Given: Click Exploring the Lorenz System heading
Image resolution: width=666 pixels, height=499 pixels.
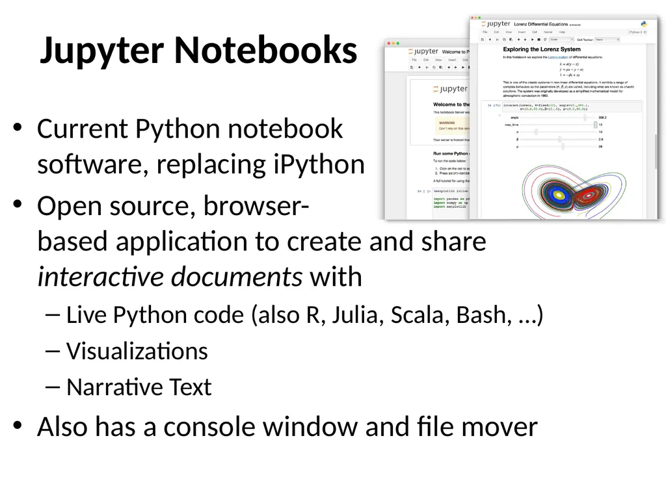Looking at the screenshot, I should point(542,49).
